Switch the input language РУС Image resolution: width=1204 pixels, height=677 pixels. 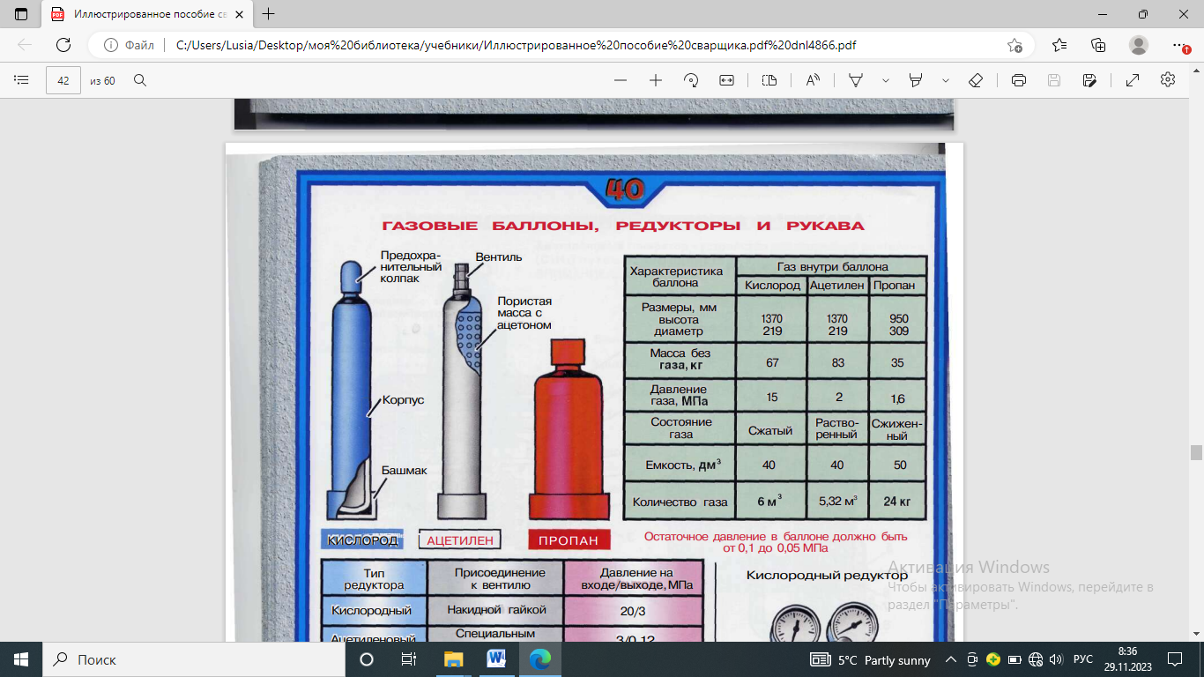(x=1082, y=660)
